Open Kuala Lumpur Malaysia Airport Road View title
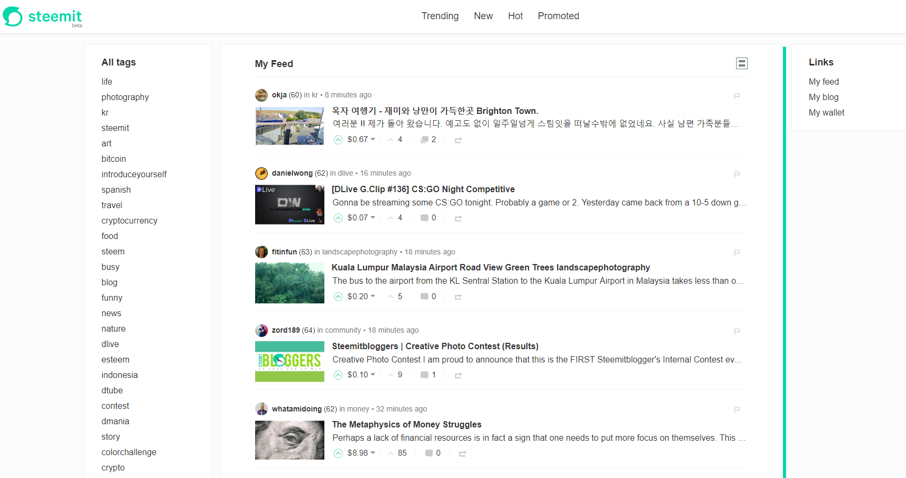Image resolution: width=906 pixels, height=478 pixels. click(x=491, y=267)
